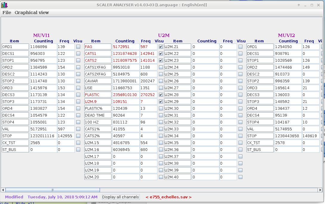Click horizontal scrollbar left arrow
This screenshot has width=325, height=204.
pos(3,190)
